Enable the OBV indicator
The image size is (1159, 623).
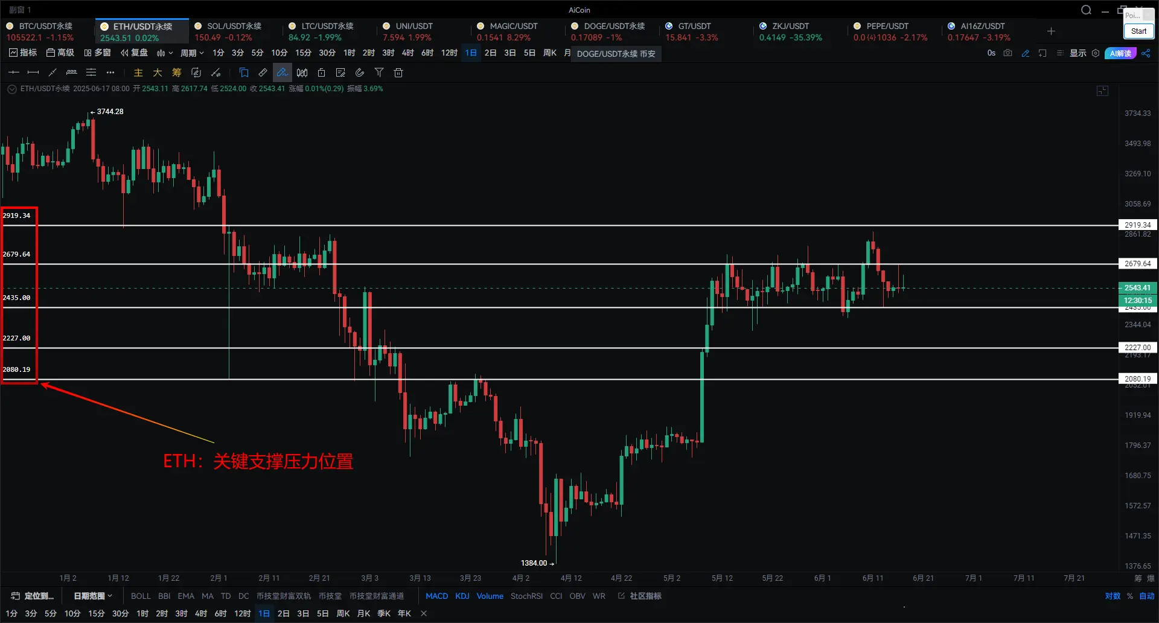pyautogui.click(x=577, y=596)
